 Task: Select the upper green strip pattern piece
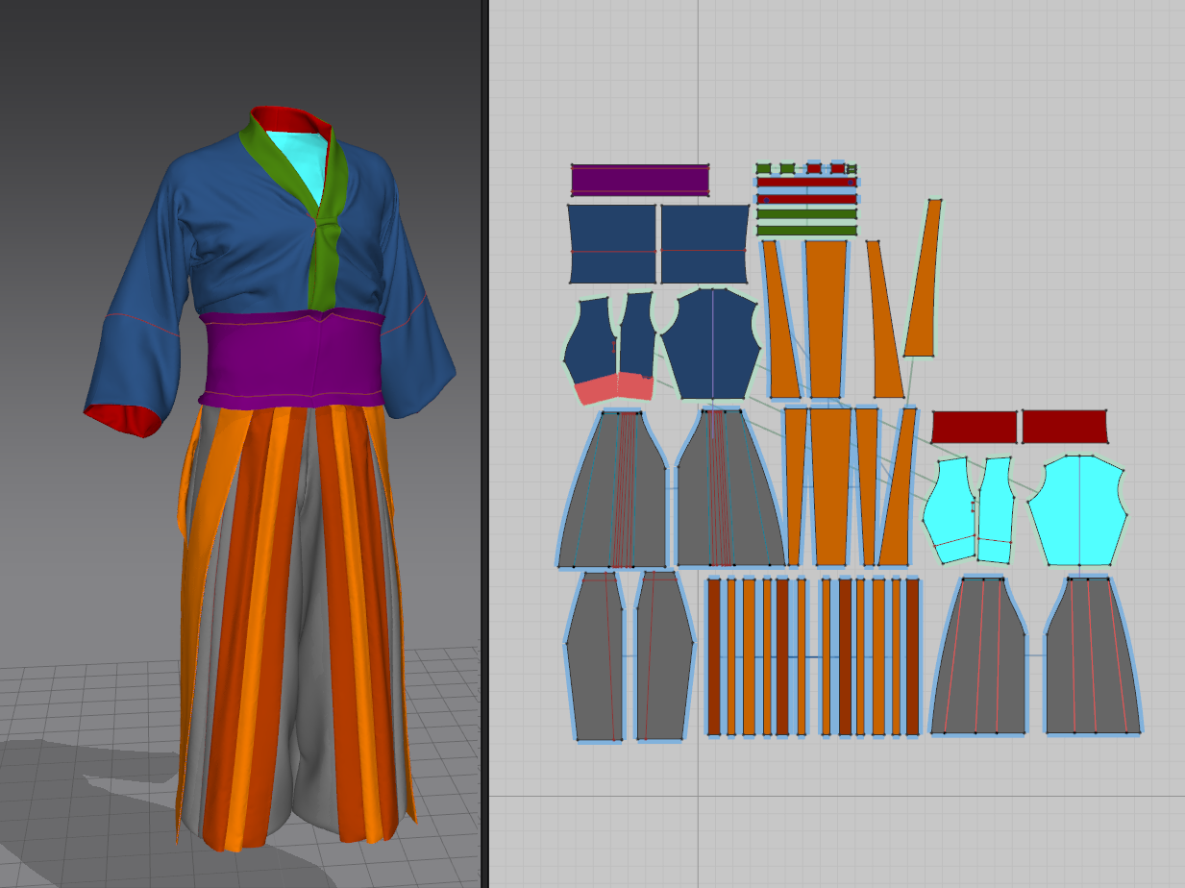tap(806, 214)
